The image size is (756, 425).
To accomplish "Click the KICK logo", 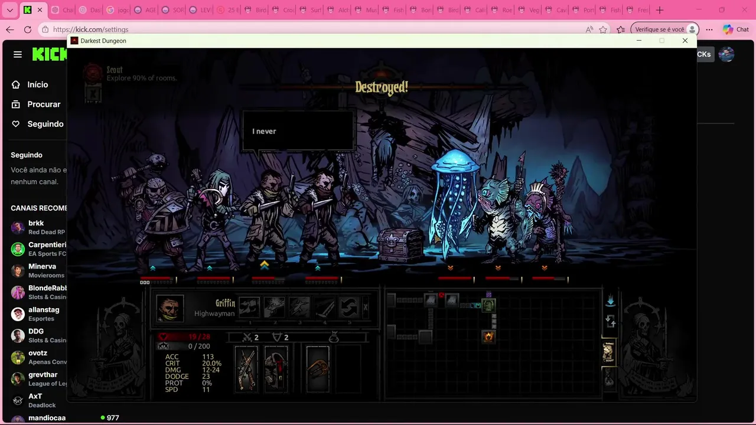I will (x=50, y=54).
